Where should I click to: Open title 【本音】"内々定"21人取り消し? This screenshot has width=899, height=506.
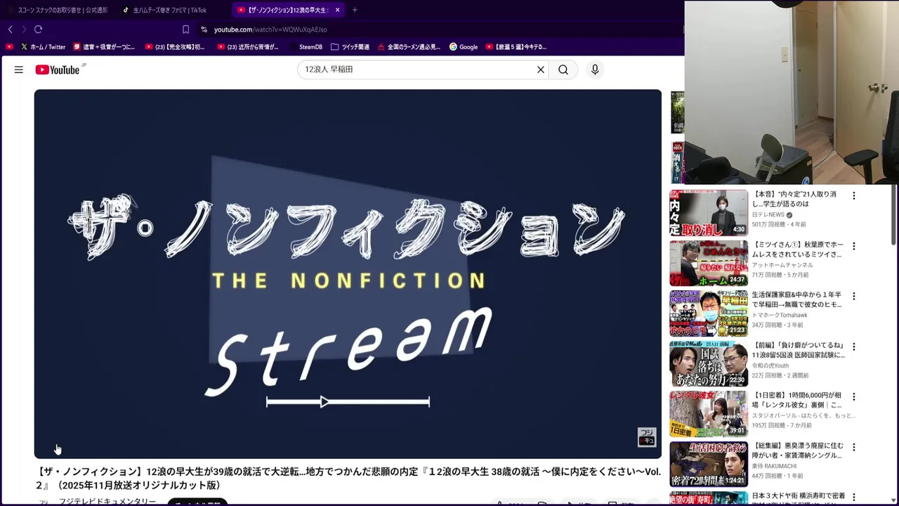click(x=794, y=199)
